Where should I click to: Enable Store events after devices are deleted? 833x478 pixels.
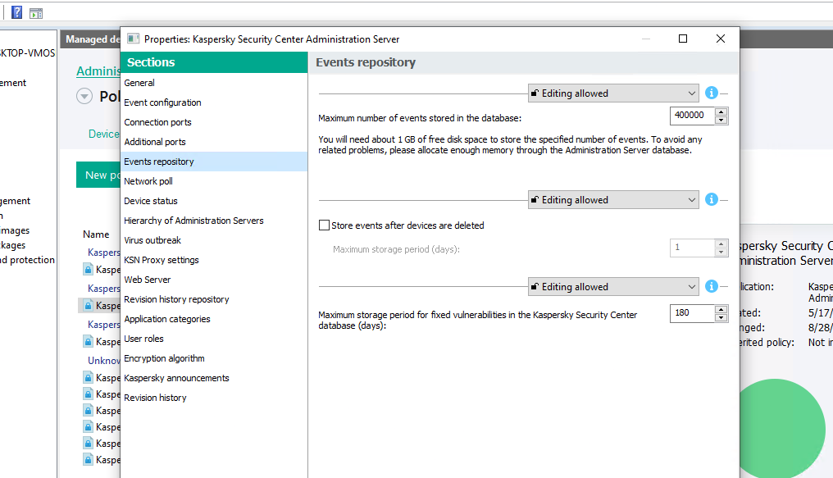[x=324, y=225]
